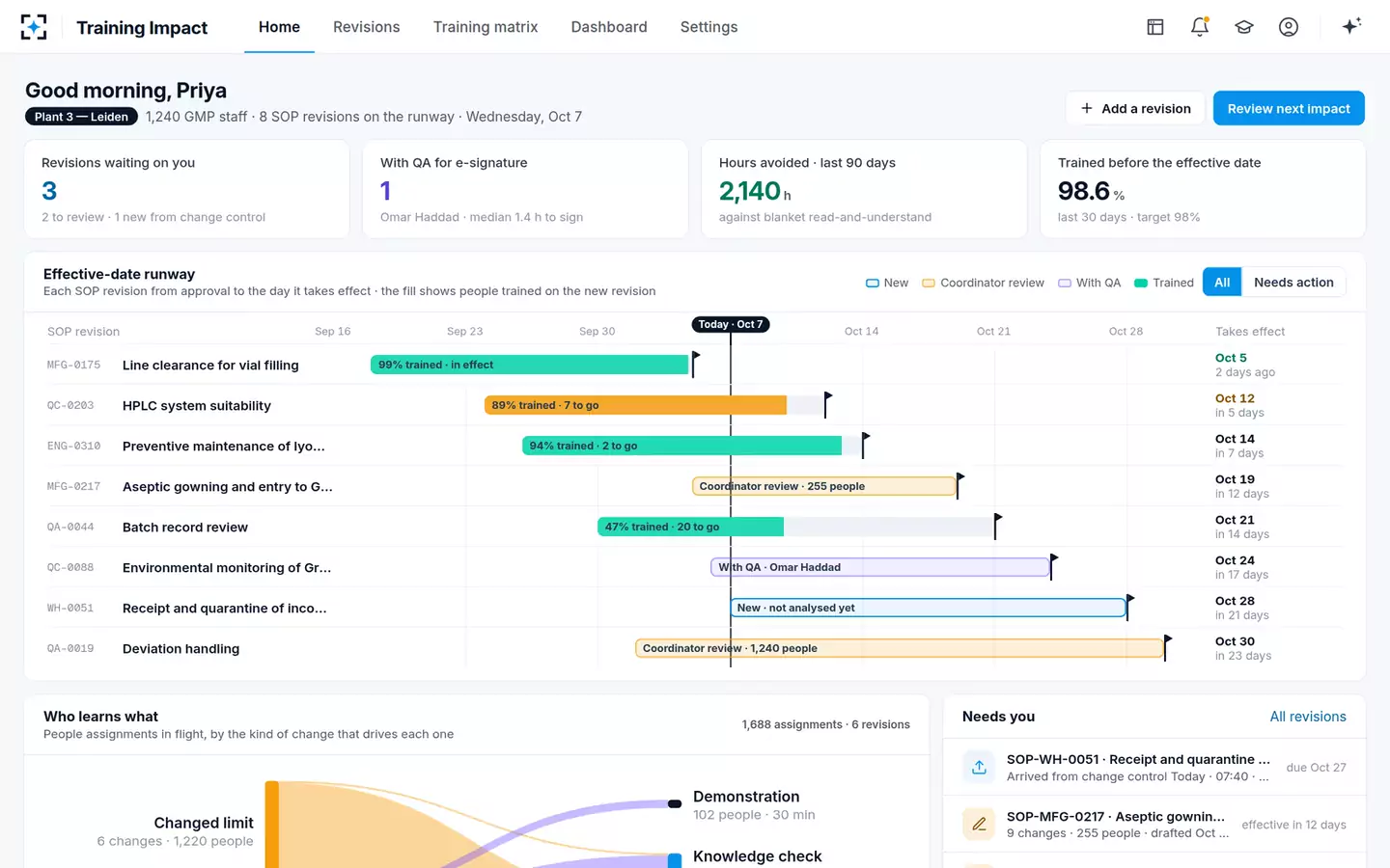Click the pencil icon beside SOP-MFG-0217

(979, 824)
